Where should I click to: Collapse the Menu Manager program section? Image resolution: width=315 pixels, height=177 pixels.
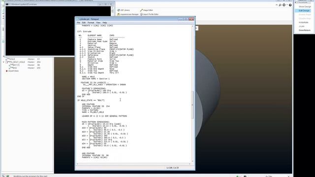[296, 2]
